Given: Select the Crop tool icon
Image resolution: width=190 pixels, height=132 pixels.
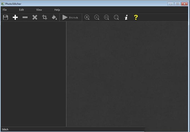Looking at the screenshot, I should (44, 17).
